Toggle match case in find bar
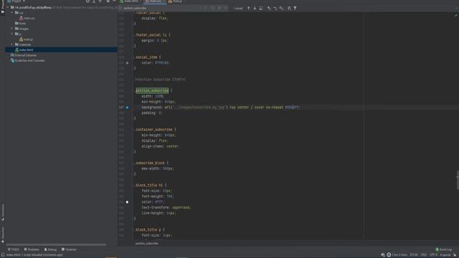 coord(213,8)
